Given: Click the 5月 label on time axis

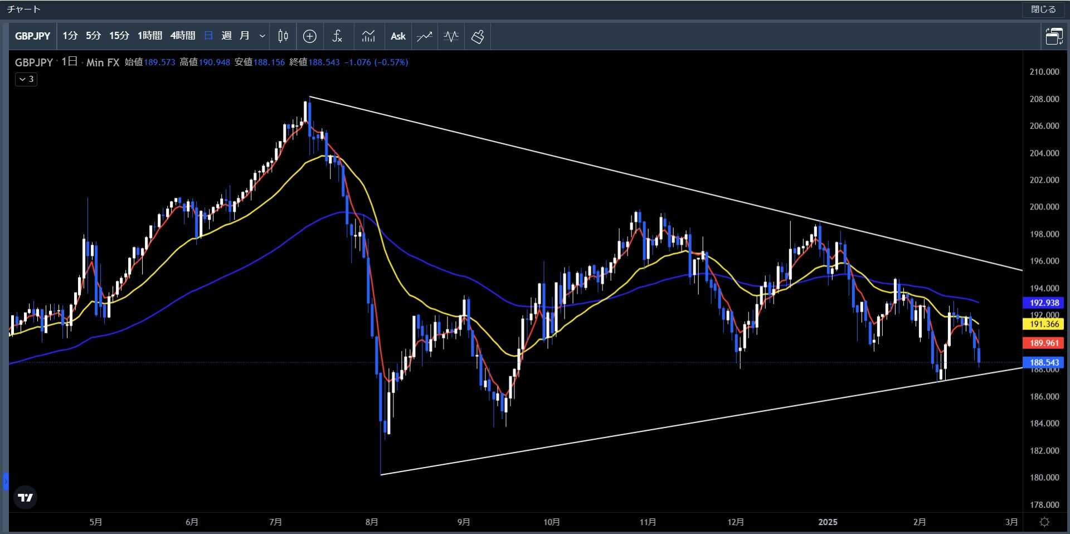Looking at the screenshot, I should [96, 522].
